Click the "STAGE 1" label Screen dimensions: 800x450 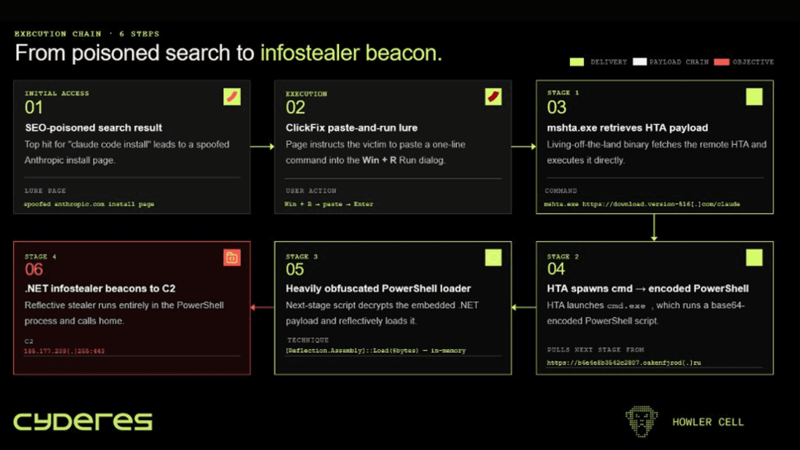pyautogui.click(x=563, y=92)
